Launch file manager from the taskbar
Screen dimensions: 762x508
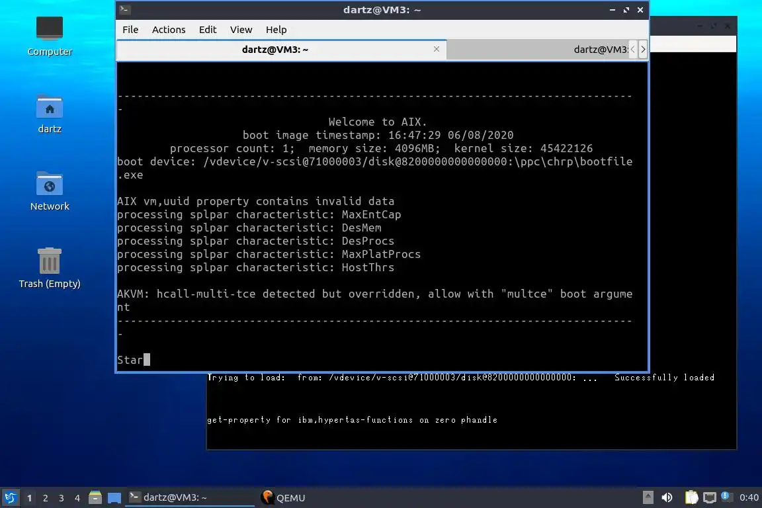[95, 498]
